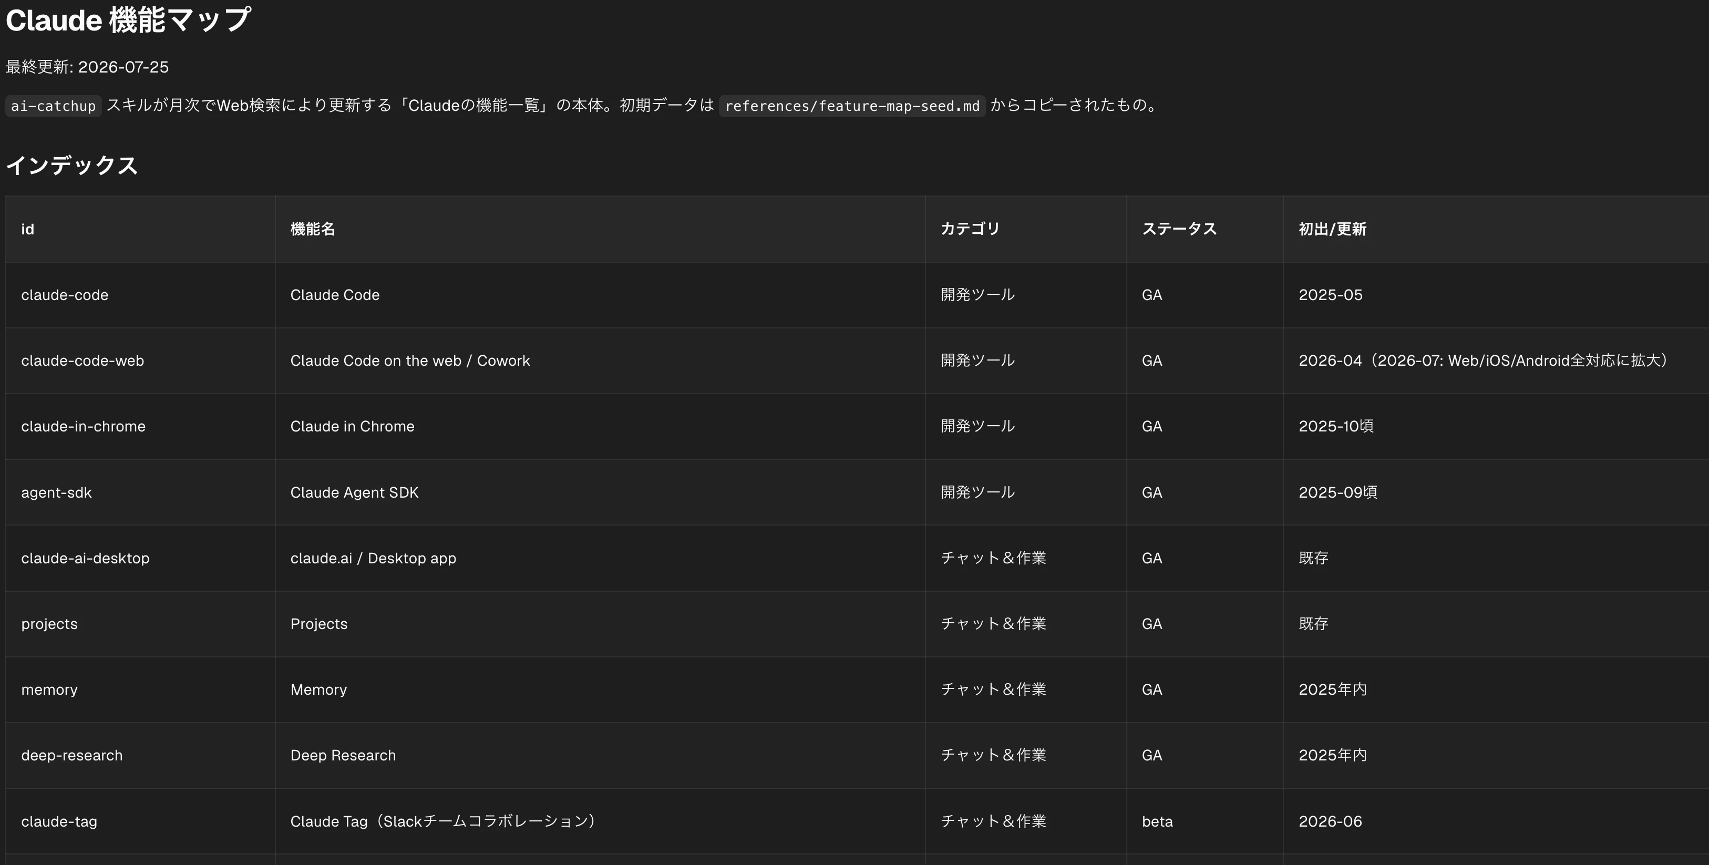The image size is (1709, 865).
Task: Select the "2026-04（2026-07: Web/iOS/Android全対応に拡大）" cell
Action: point(1483,360)
